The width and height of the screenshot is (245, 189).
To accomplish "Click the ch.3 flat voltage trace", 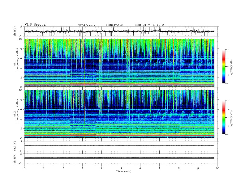I will (x=119, y=146).
